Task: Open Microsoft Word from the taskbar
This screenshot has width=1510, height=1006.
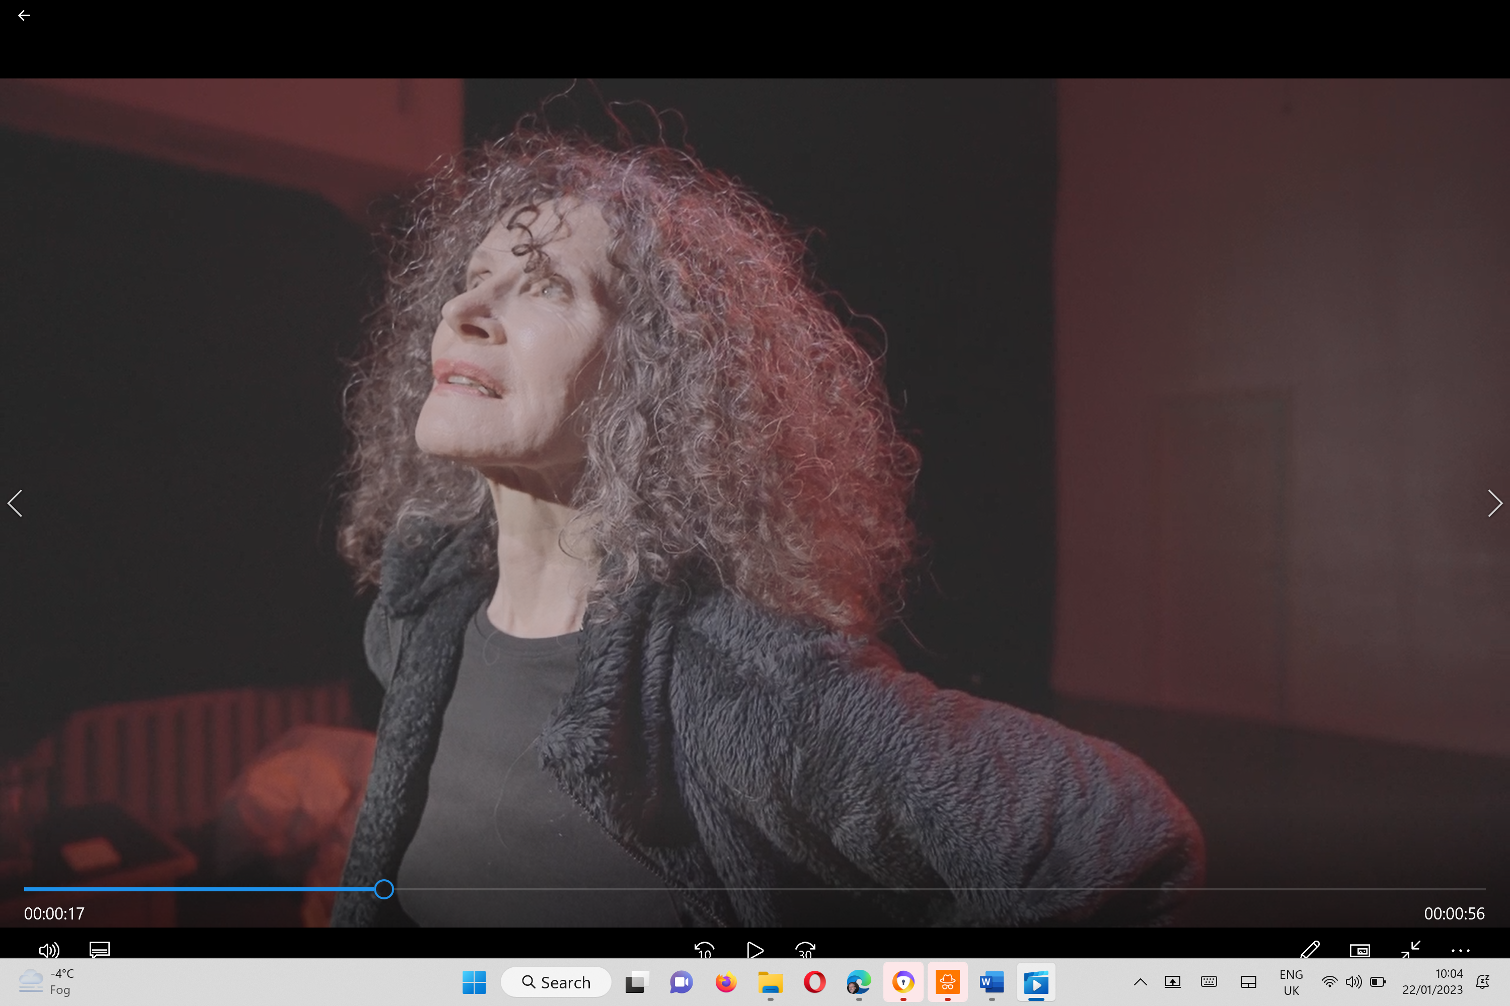Action: [x=992, y=982]
